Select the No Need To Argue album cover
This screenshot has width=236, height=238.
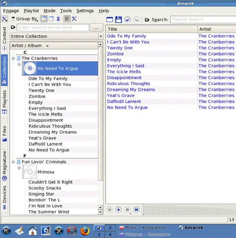click(x=30, y=68)
